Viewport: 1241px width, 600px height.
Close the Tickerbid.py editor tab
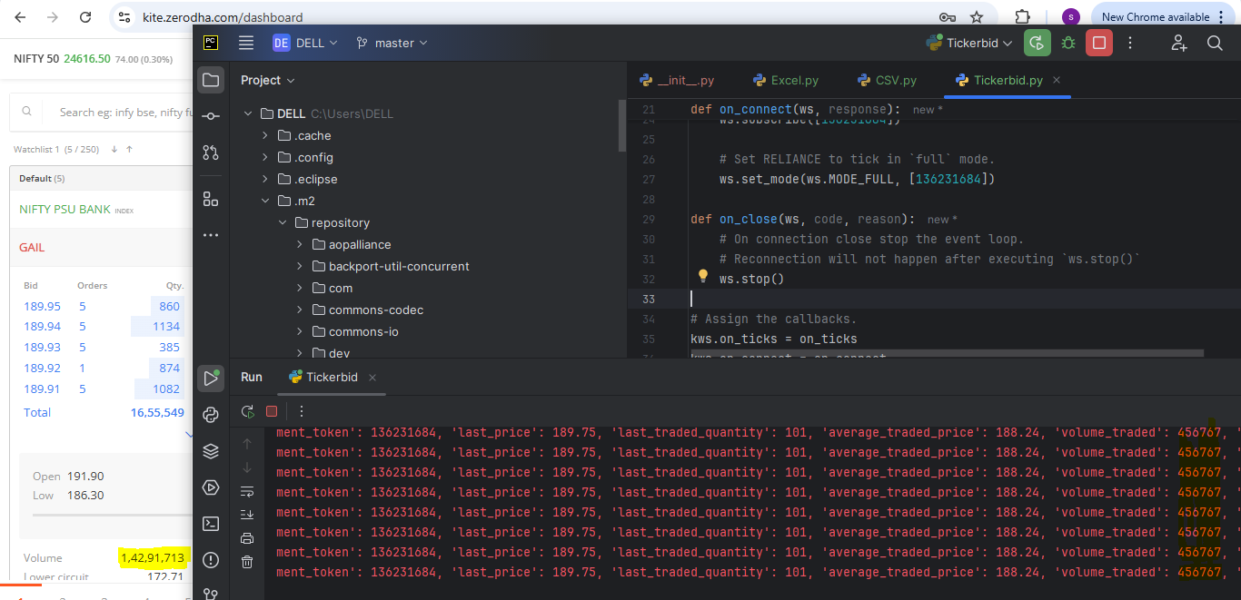[x=1057, y=80]
